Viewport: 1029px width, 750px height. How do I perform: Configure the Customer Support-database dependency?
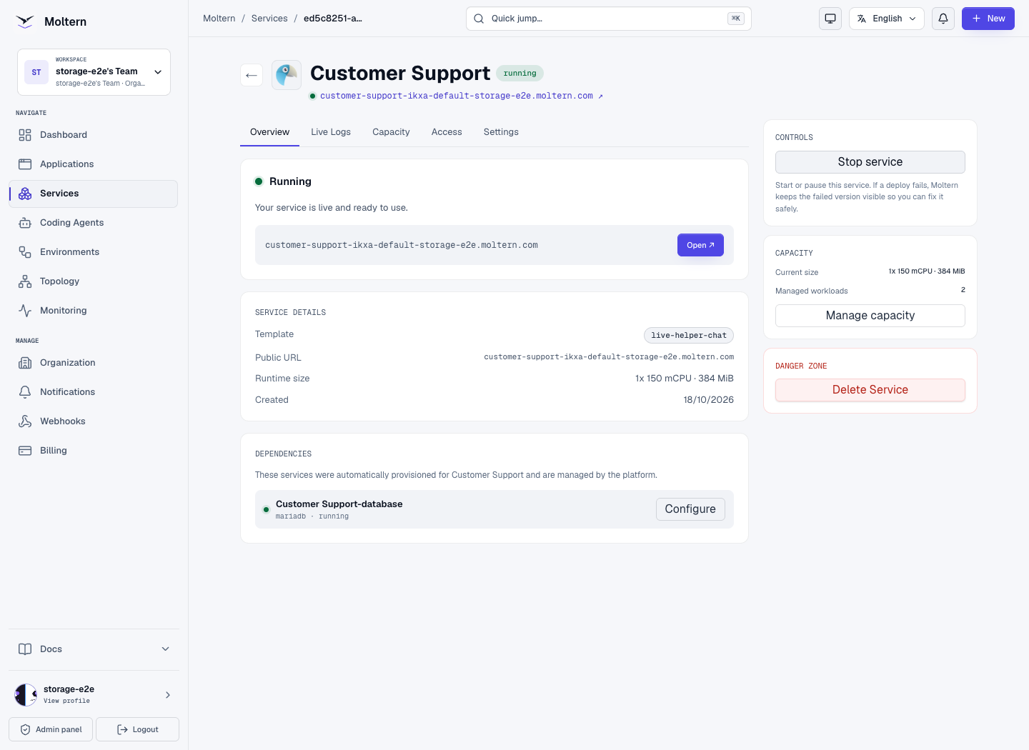coord(690,509)
